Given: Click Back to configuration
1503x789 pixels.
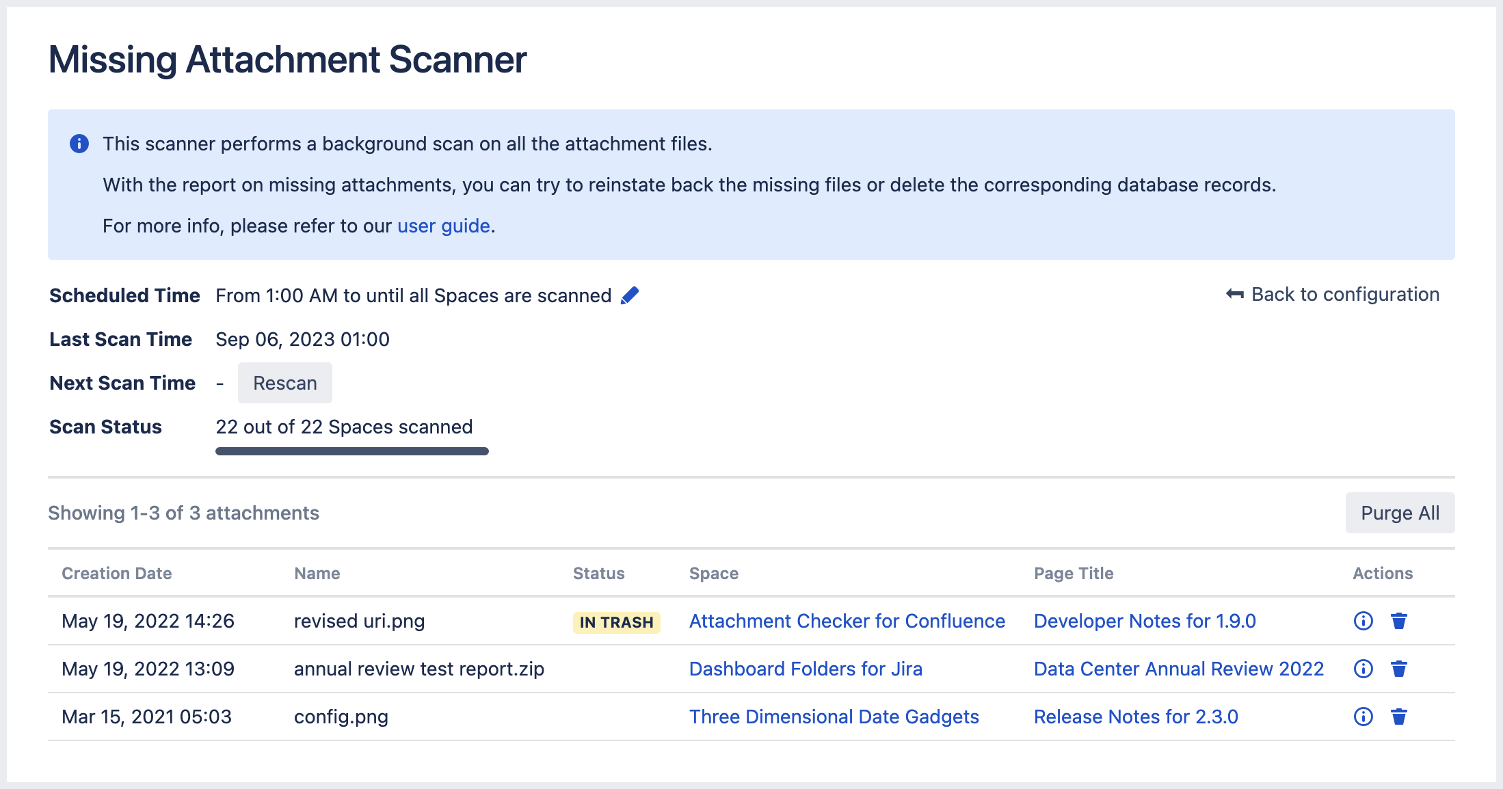Looking at the screenshot, I should 1345,294.
